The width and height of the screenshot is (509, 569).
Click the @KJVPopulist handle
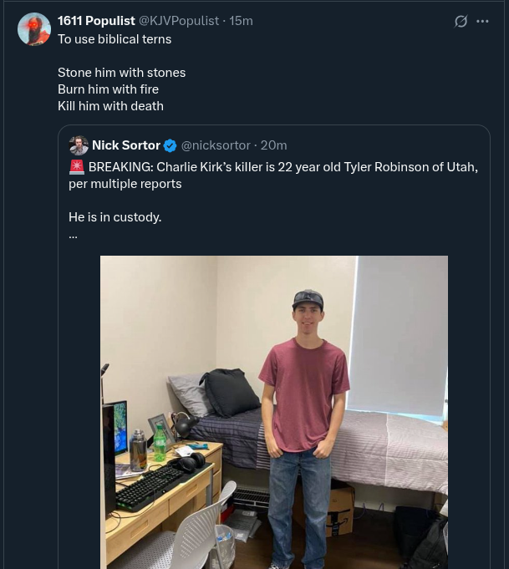coord(178,21)
